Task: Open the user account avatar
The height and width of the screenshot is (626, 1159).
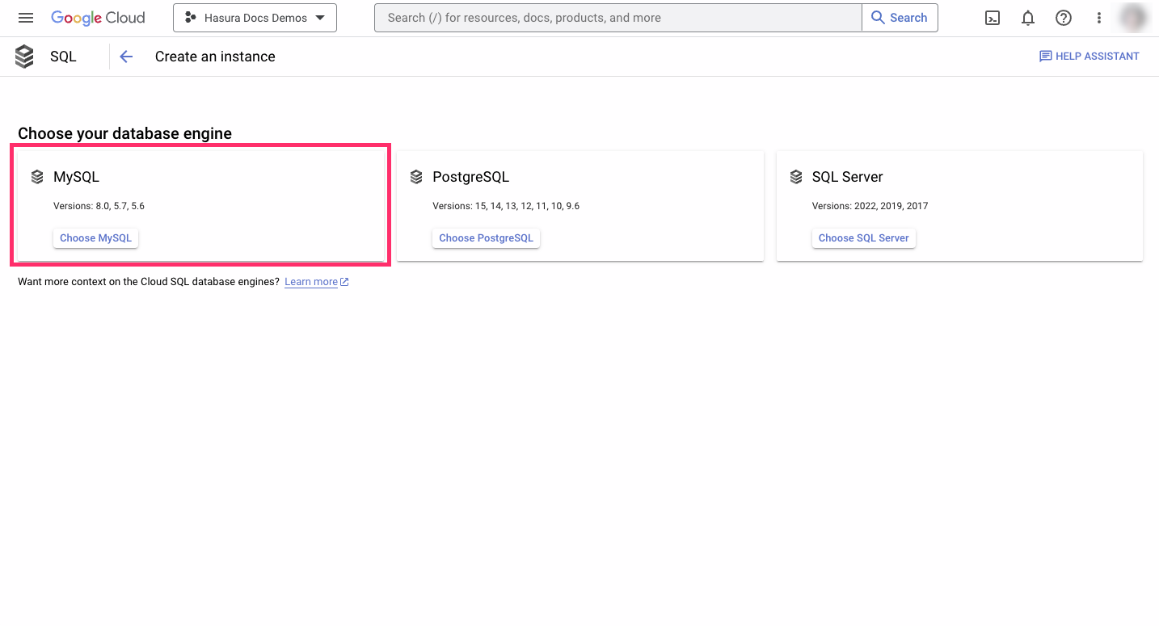Action: [x=1134, y=18]
